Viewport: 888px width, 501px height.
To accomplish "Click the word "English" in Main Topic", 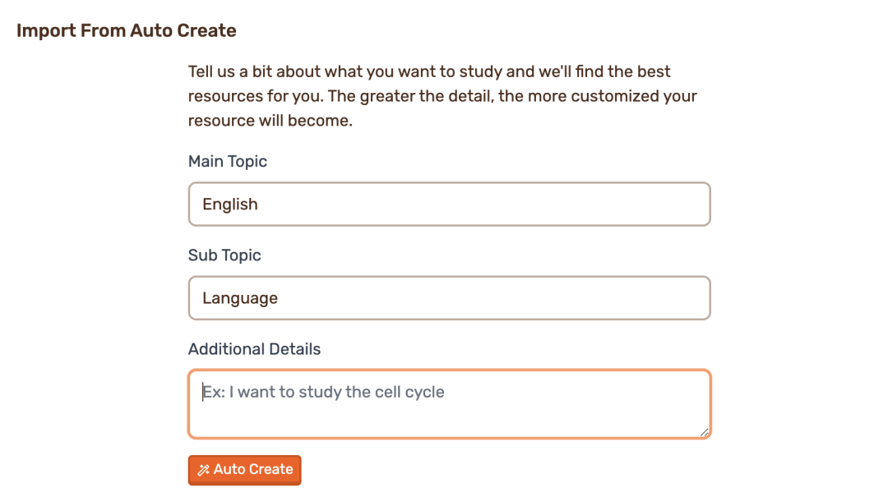I will [230, 205].
